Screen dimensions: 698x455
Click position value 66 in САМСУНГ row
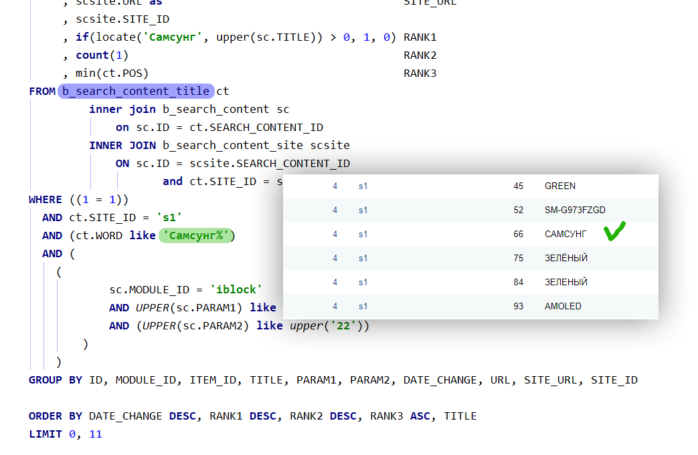[x=518, y=235]
